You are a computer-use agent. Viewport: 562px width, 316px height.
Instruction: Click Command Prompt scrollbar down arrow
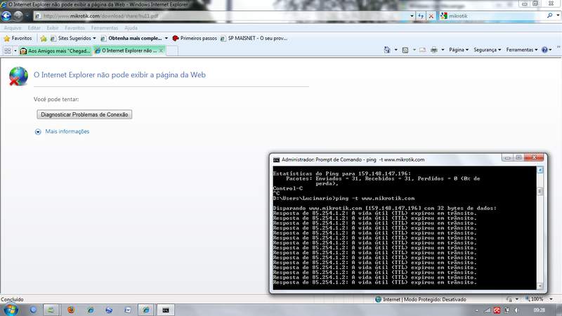540,286
